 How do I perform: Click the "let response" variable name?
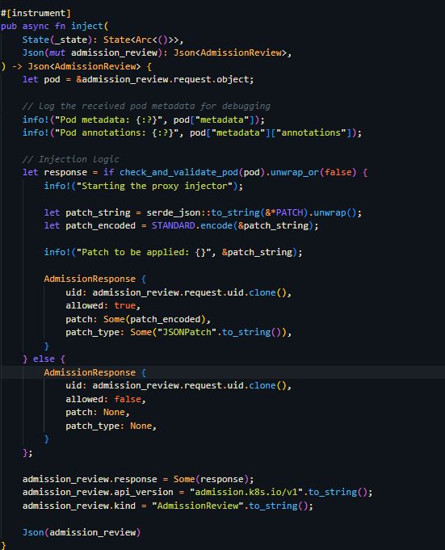tap(65, 173)
